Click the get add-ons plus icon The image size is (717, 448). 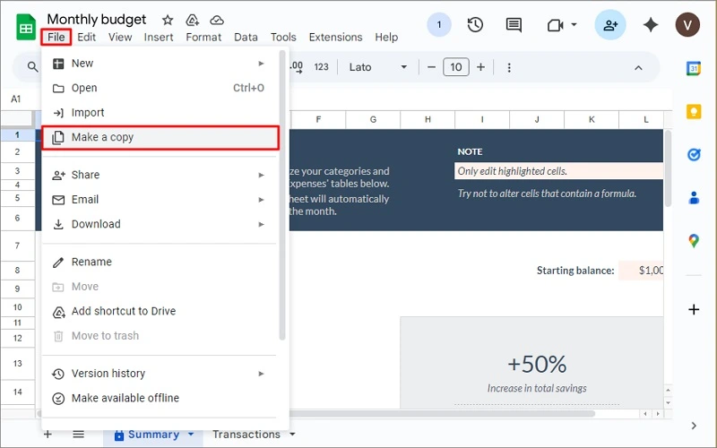click(694, 309)
